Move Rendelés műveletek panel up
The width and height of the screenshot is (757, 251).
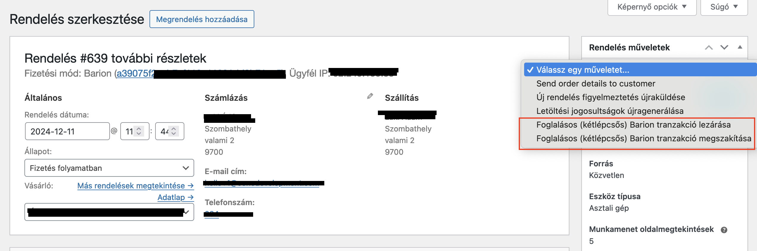point(709,47)
